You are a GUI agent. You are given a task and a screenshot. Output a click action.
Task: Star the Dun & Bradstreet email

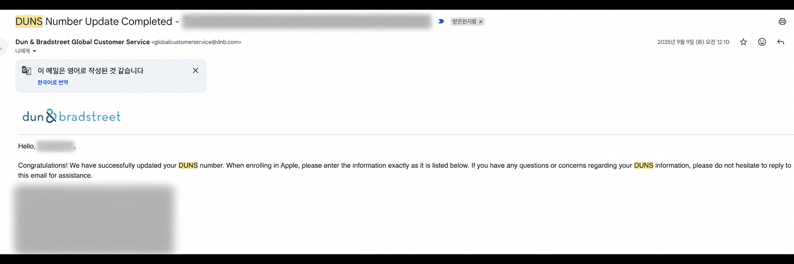(x=743, y=42)
